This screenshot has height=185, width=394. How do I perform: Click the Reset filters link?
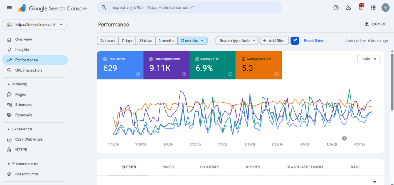pyautogui.click(x=314, y=41)
